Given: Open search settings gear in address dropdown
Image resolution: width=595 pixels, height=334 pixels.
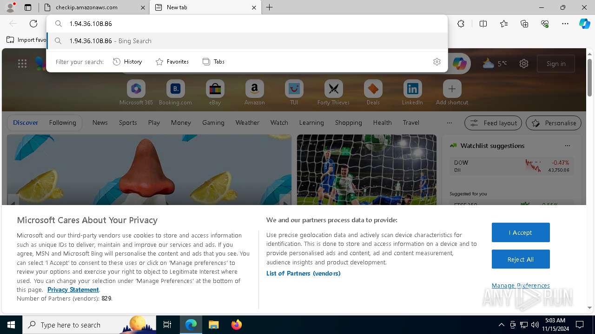Looking at the screenshot, I should pos(436,62).
